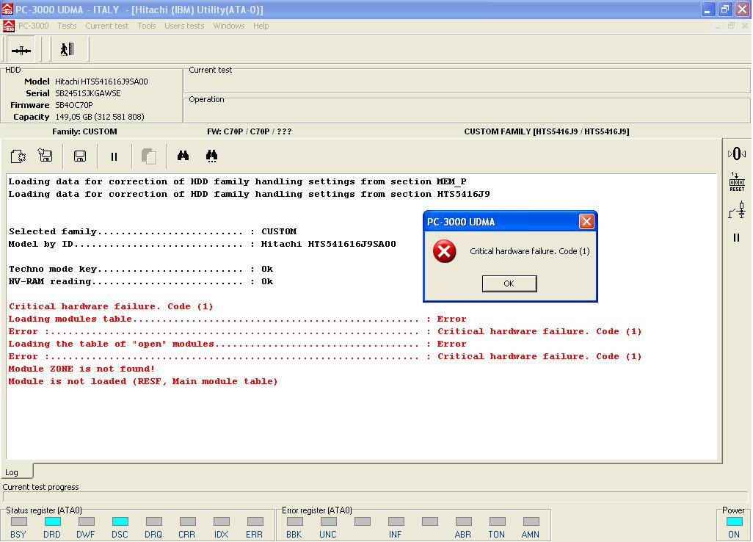Click the floppy save log icon

pyautogui.click(x=80, y=156)
